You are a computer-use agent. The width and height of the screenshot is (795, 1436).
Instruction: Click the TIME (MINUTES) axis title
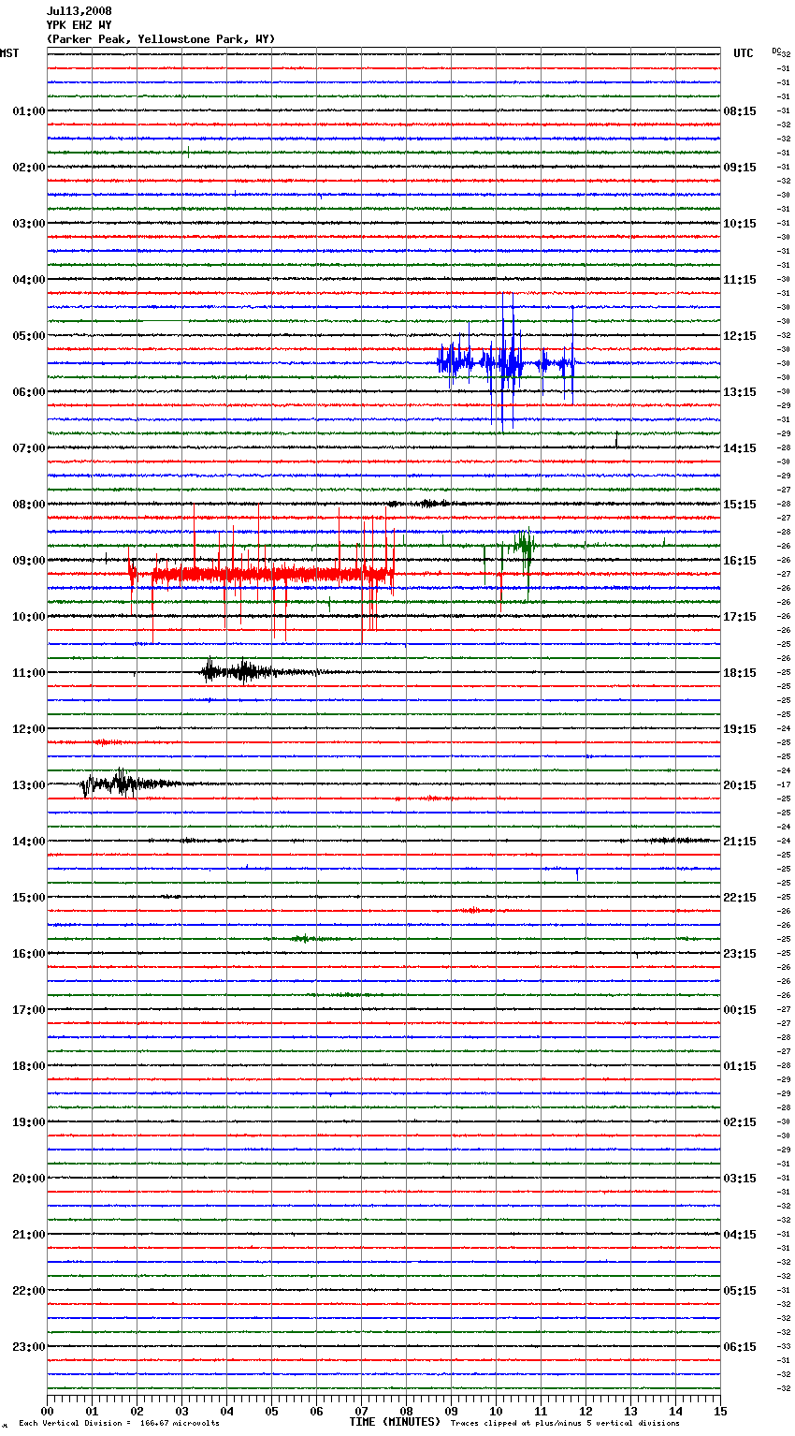395,1422
